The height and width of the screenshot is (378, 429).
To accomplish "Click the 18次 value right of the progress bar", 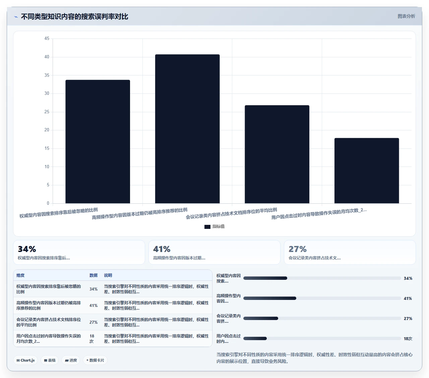I will click(x=408, y=339).
